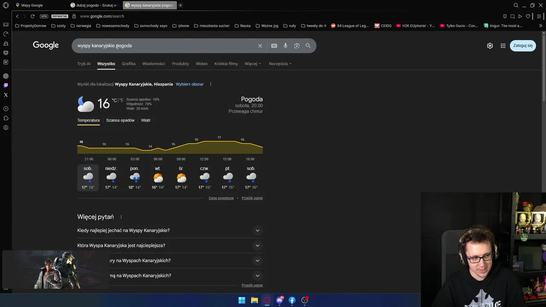Switch temperature unit to Fahrenheit
Image resolution: width=546 pixels, height=307 pixels.
(x=122, y=101)
